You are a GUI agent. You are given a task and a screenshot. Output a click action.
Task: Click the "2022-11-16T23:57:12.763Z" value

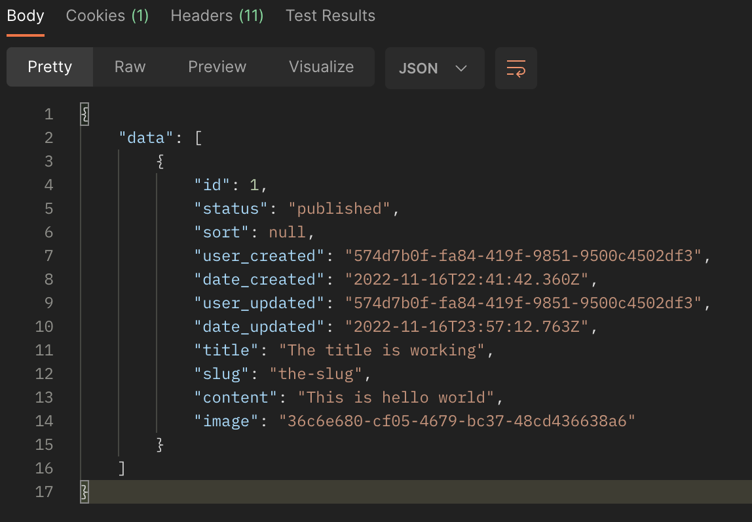[466, 327]
